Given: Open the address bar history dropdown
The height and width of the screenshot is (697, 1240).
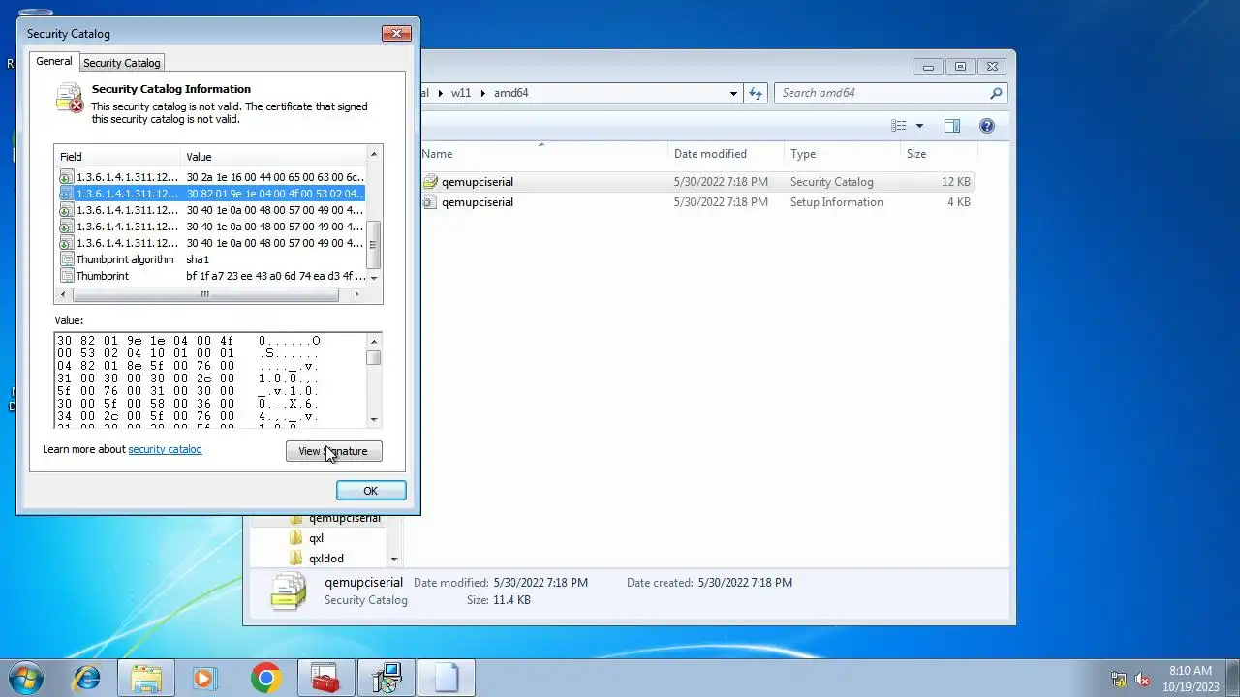Looking at the screenshot, I should click(x=733, y=93).
